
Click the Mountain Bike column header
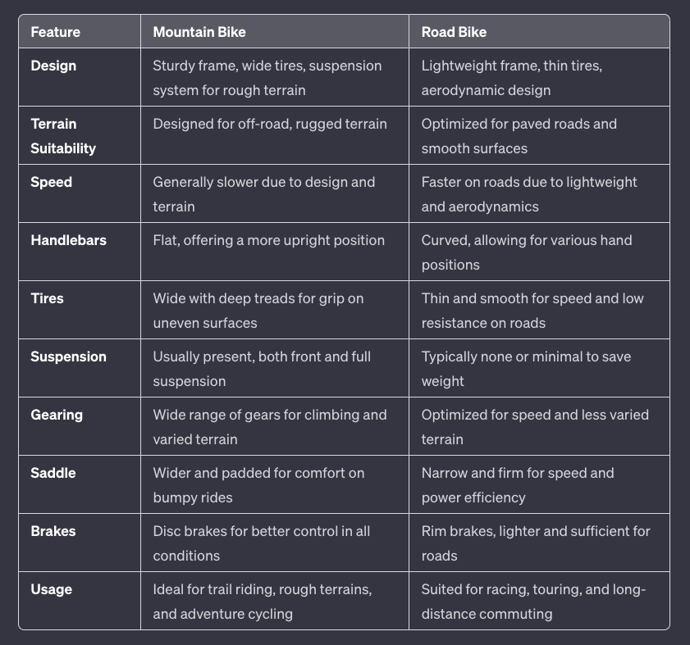tap(199, 32)
